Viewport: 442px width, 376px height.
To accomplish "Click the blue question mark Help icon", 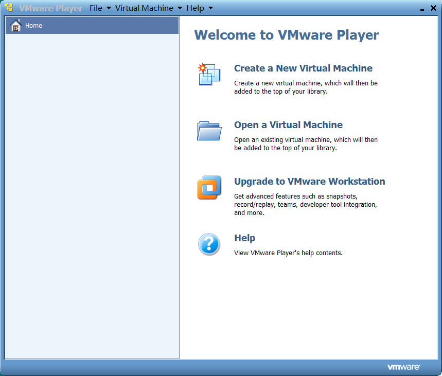I will pyautogui.click(x=209, y=244).
